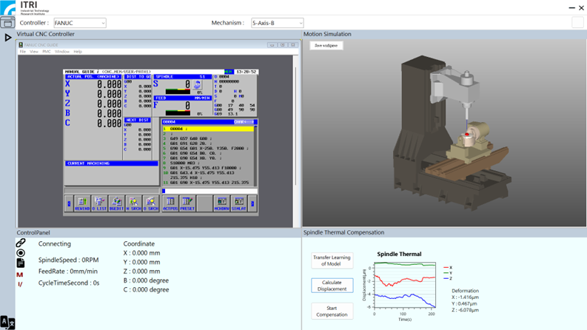Click the chain link Connecting status icon
The image size is (587, 330).
[x=21, y=243]
